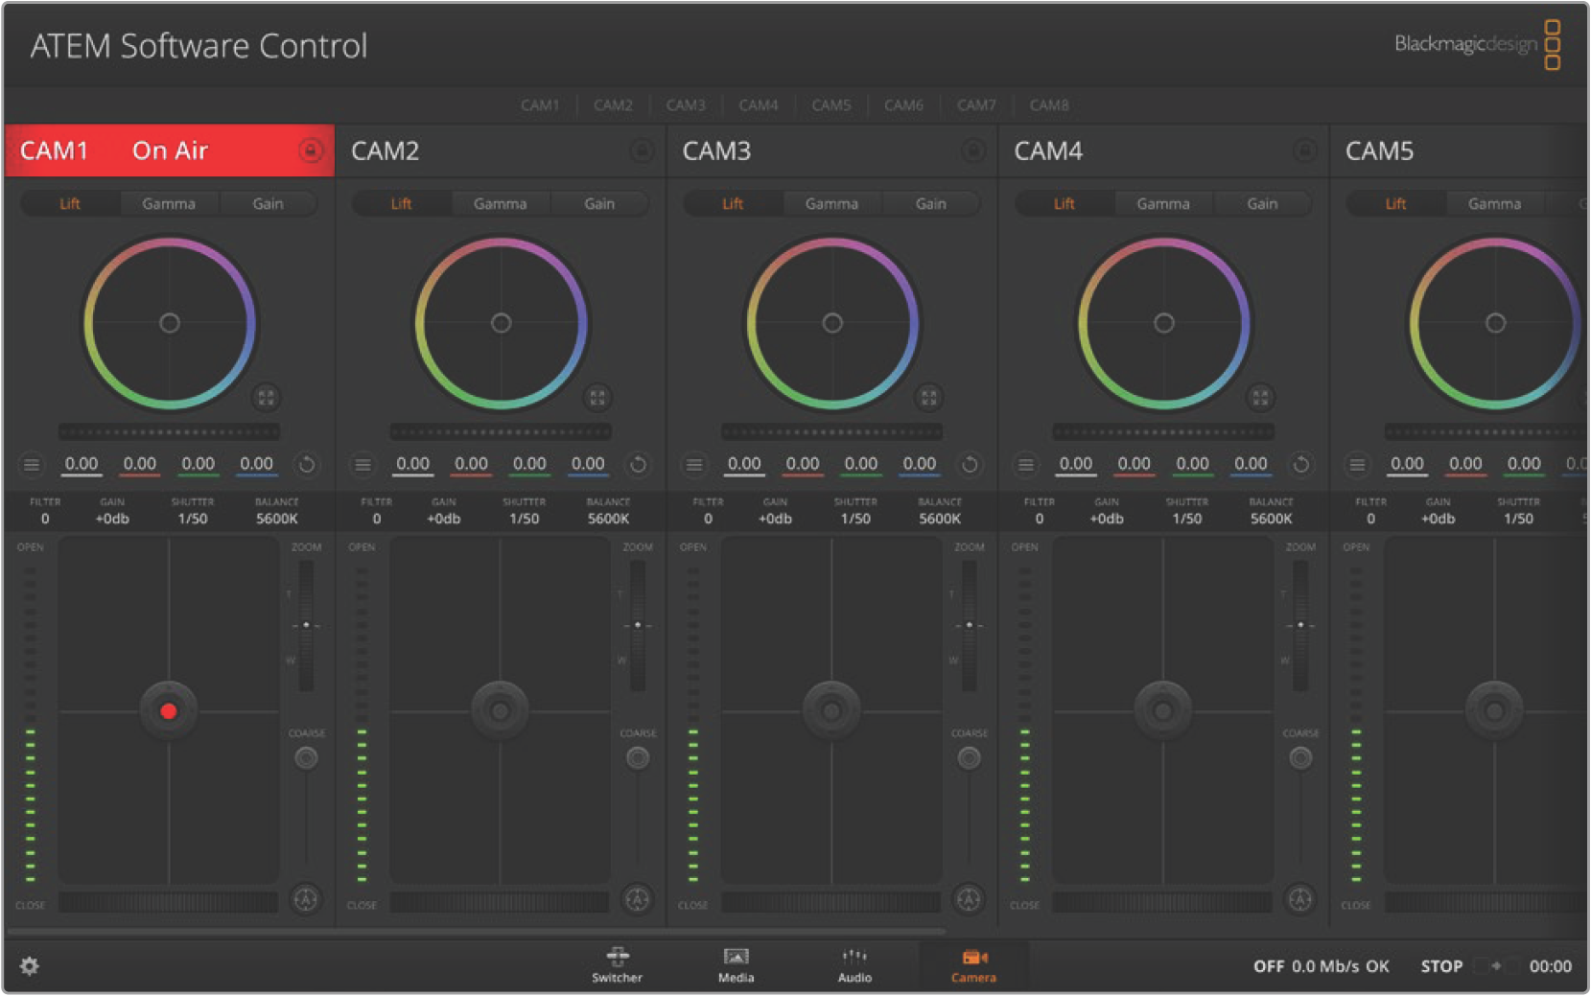Click CAM1 zoom slider handle

click(x=306, y=625)
